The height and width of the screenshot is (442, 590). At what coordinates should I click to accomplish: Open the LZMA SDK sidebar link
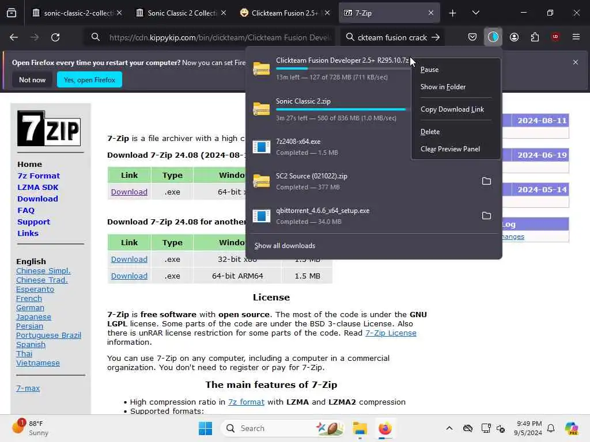[38, 187]
